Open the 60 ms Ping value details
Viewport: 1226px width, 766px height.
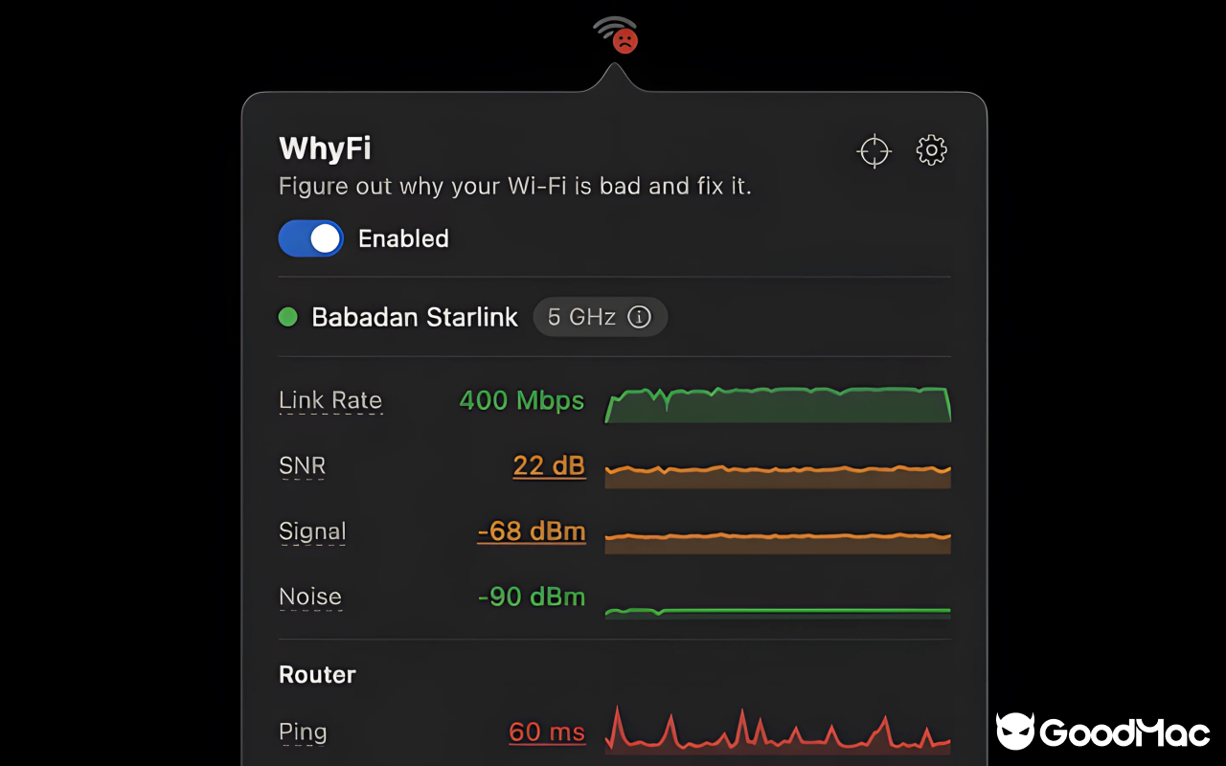point(547,732)
